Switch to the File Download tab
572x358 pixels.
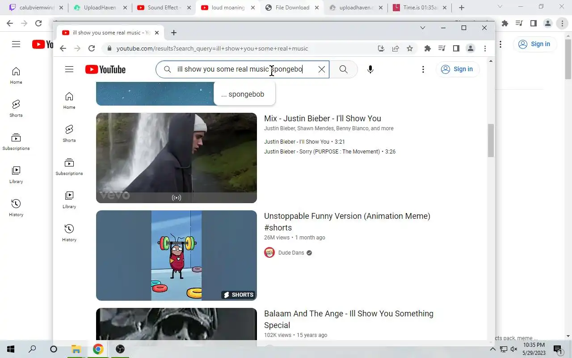click(292, 8)
